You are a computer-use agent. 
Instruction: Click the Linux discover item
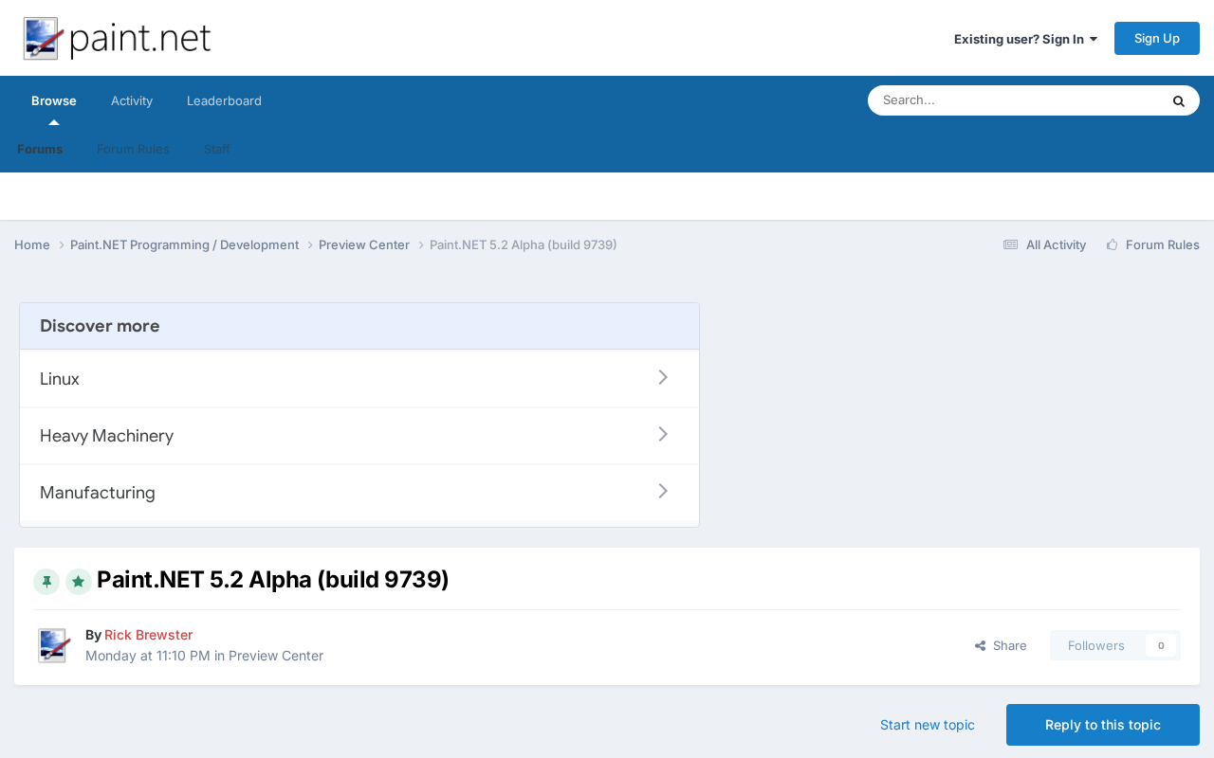click(x=359, y=378)
